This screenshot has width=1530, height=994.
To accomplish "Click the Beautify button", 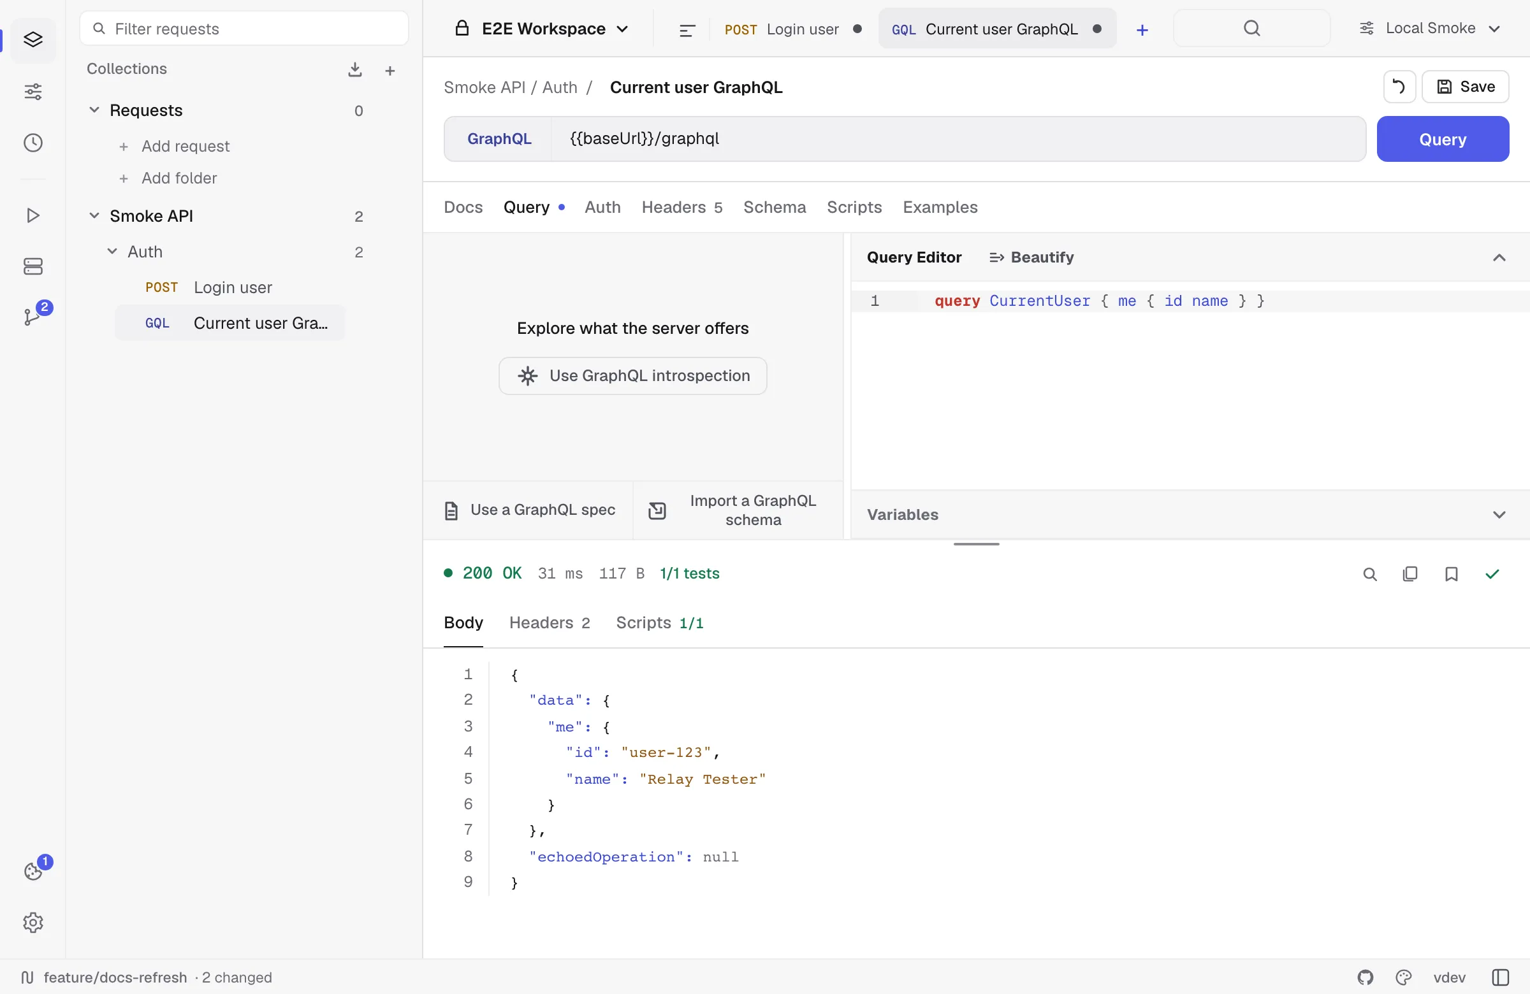I will pyautogui.click(x=1031, y=257).
